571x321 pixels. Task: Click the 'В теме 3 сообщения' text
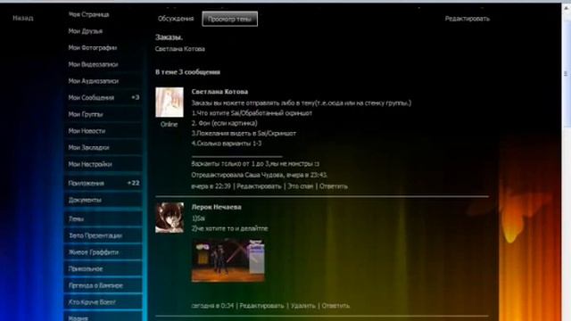point(187,72)
